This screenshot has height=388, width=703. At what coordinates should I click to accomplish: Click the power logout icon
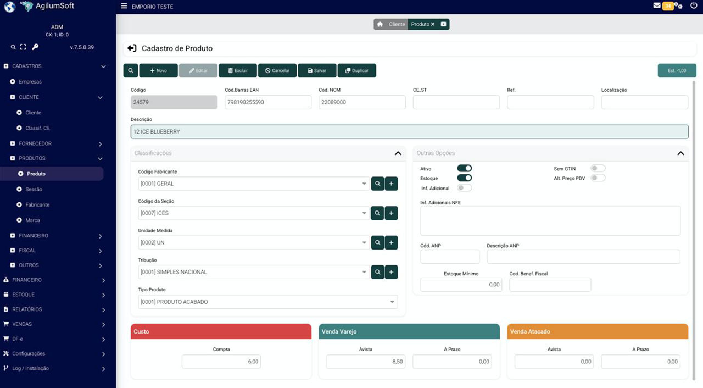click(694, 5)
